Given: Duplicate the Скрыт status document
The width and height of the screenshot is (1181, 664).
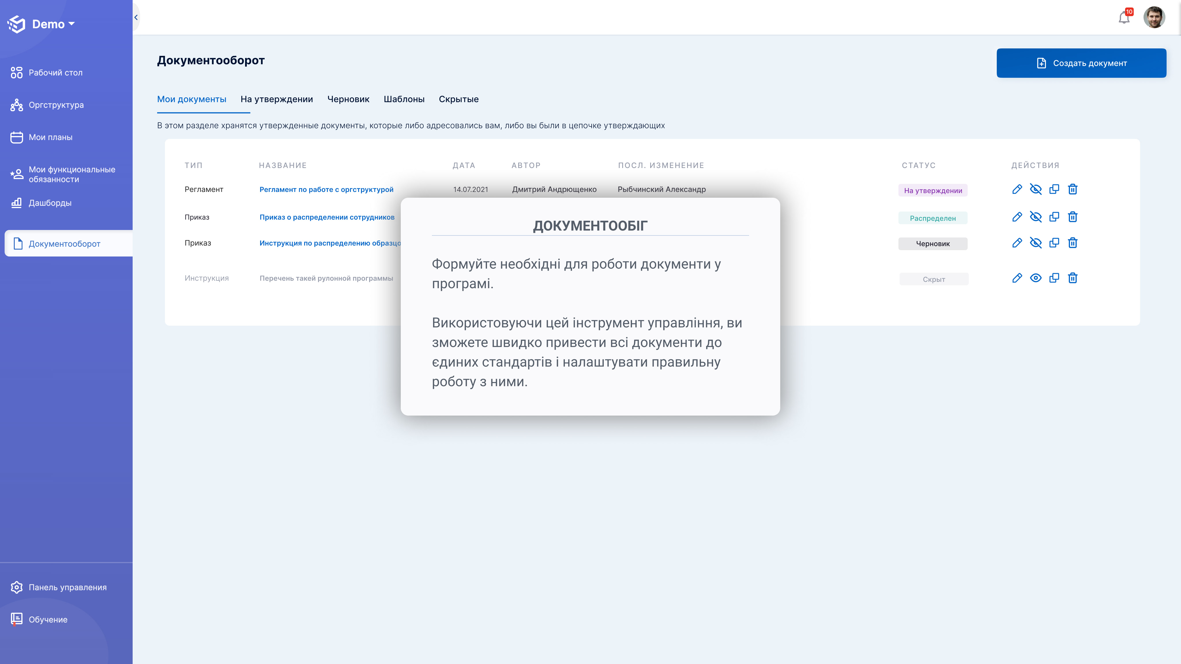Looking at the screenshot, I should pos(1054,278).
